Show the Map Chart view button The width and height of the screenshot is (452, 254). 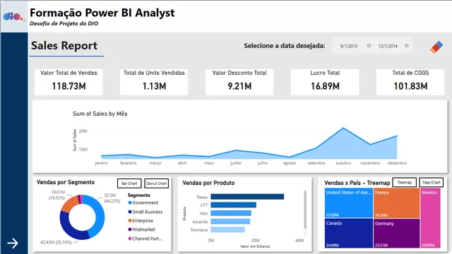coord(432,182)
